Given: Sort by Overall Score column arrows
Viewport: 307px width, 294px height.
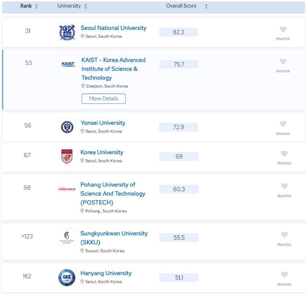Looking at the screenshot, I should click(206, 6).
